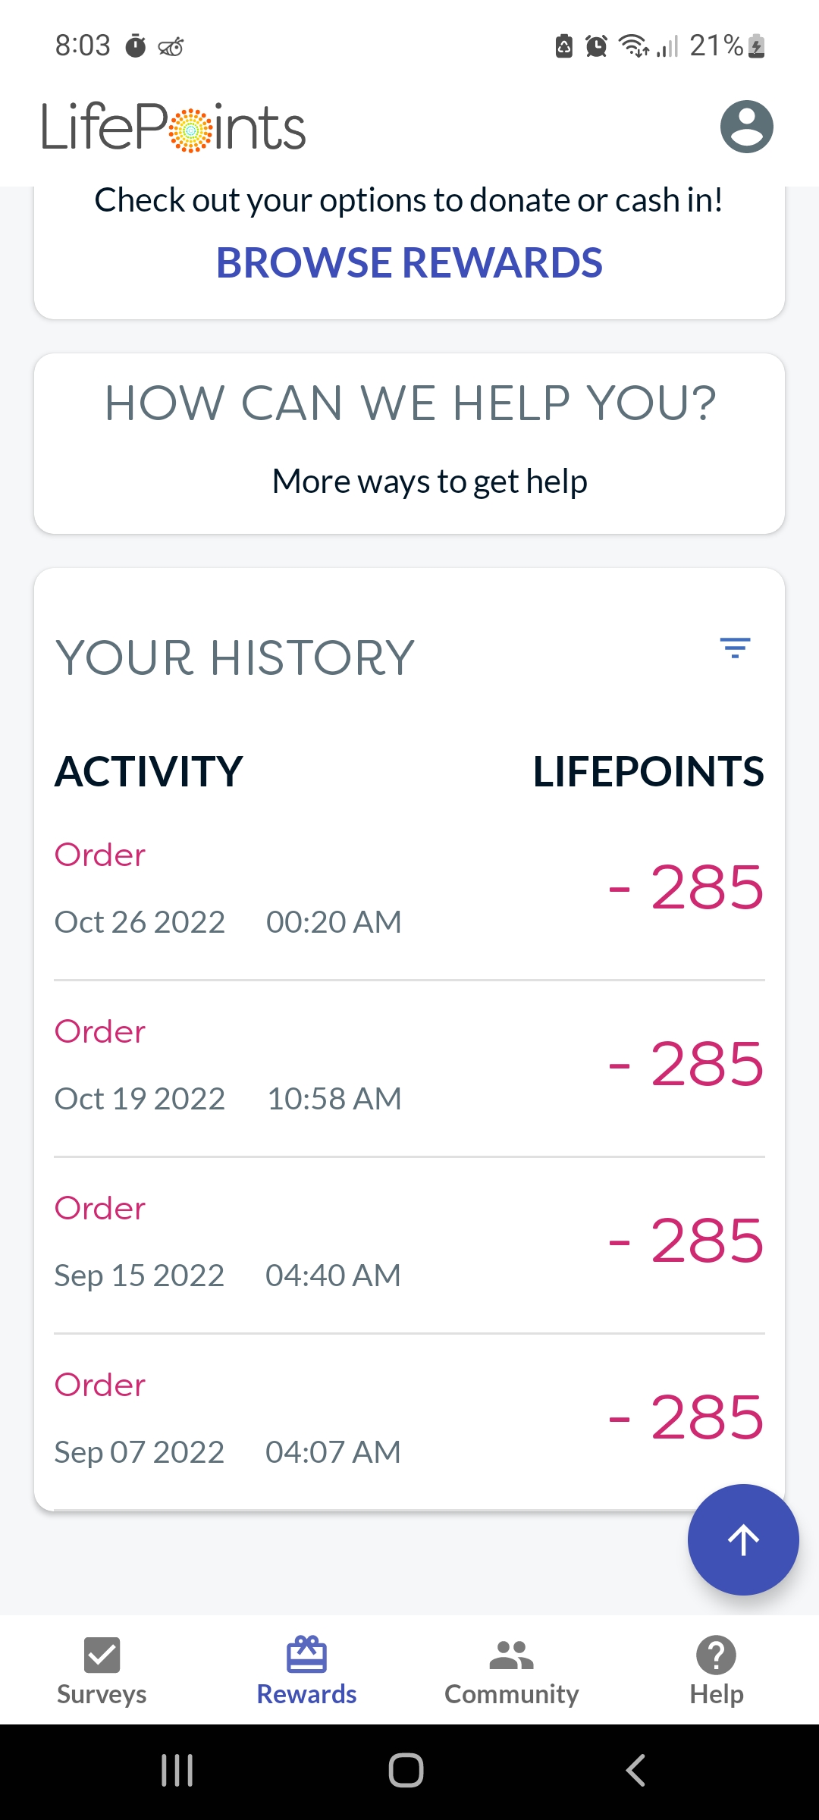Open the Surveys tab
The height and width of the screenshot is (1820, 819).
click(x=102, y=1671)
